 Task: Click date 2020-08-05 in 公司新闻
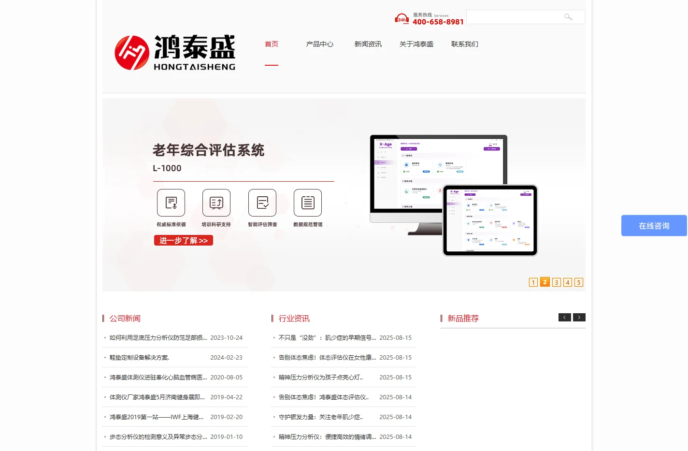[227, 378]
